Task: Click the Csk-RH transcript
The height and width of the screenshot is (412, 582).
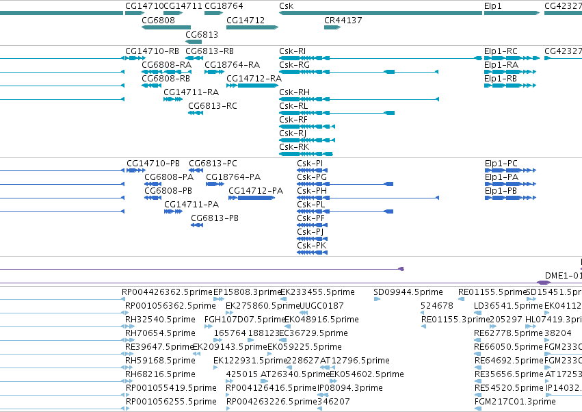Action: (359, 99)
